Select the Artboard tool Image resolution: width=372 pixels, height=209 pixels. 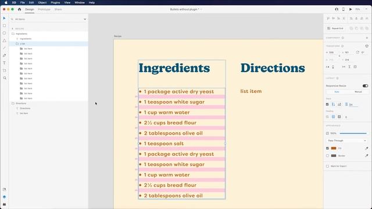pos(4,71)
